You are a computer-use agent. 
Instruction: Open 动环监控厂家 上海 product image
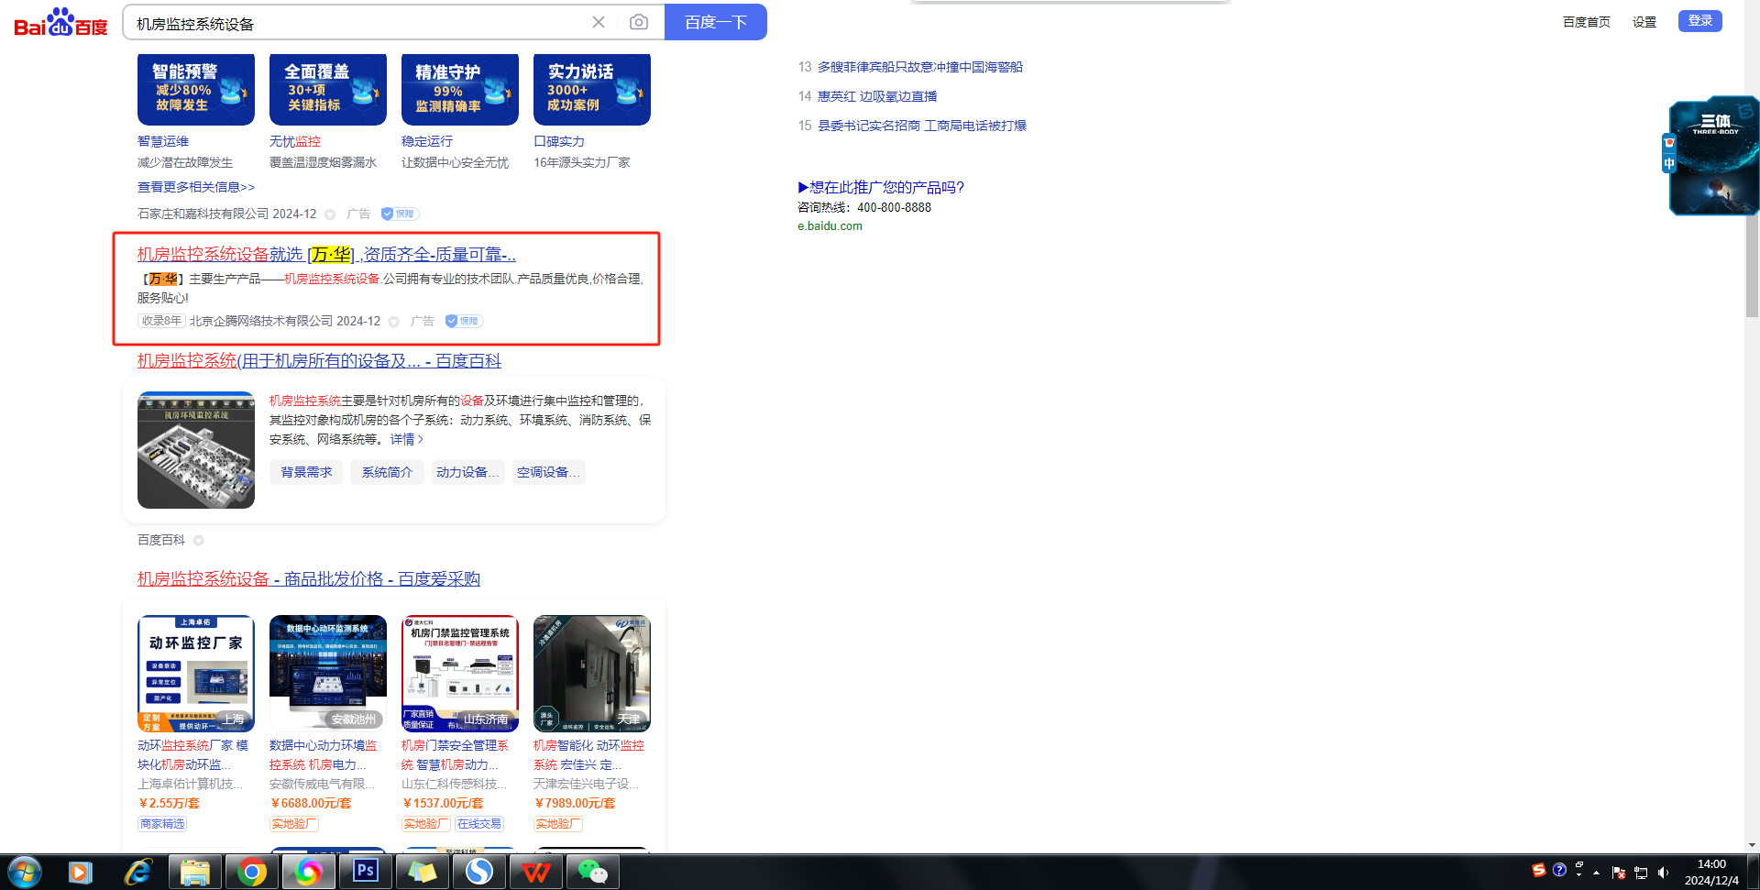(196, 674)
